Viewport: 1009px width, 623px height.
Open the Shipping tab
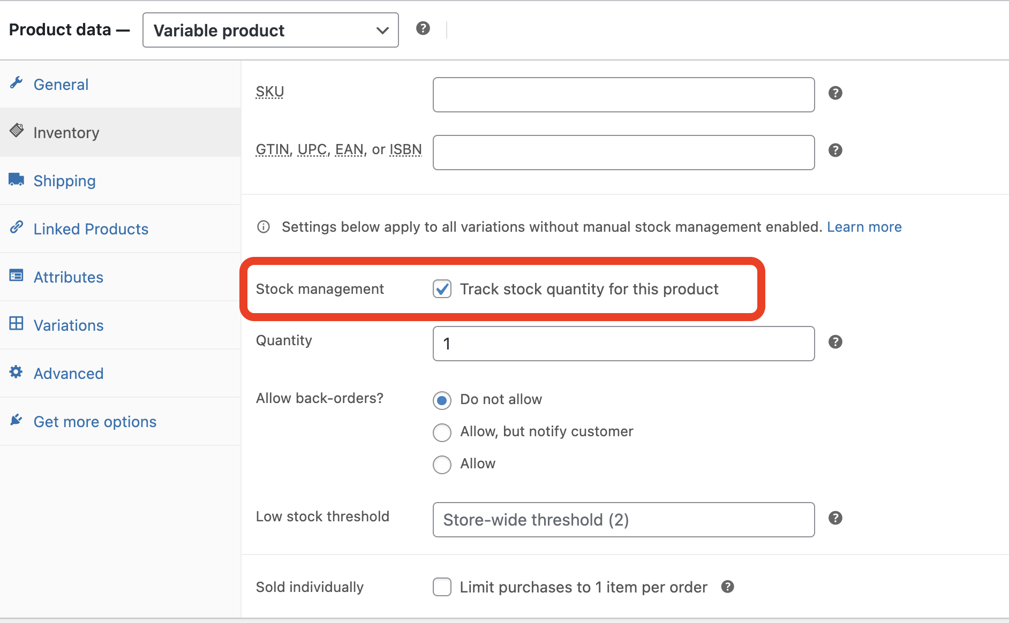pyautogui.click(x=64, y=181)
